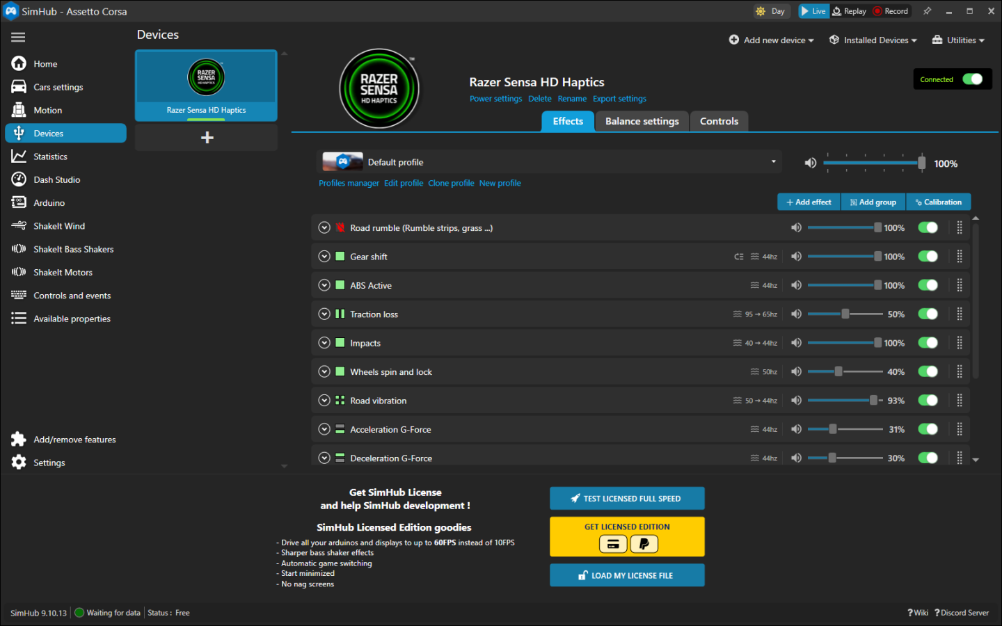Open the Default profile dropdown
Viewport: 1002px width, 626px height.
tap(549, 162)
